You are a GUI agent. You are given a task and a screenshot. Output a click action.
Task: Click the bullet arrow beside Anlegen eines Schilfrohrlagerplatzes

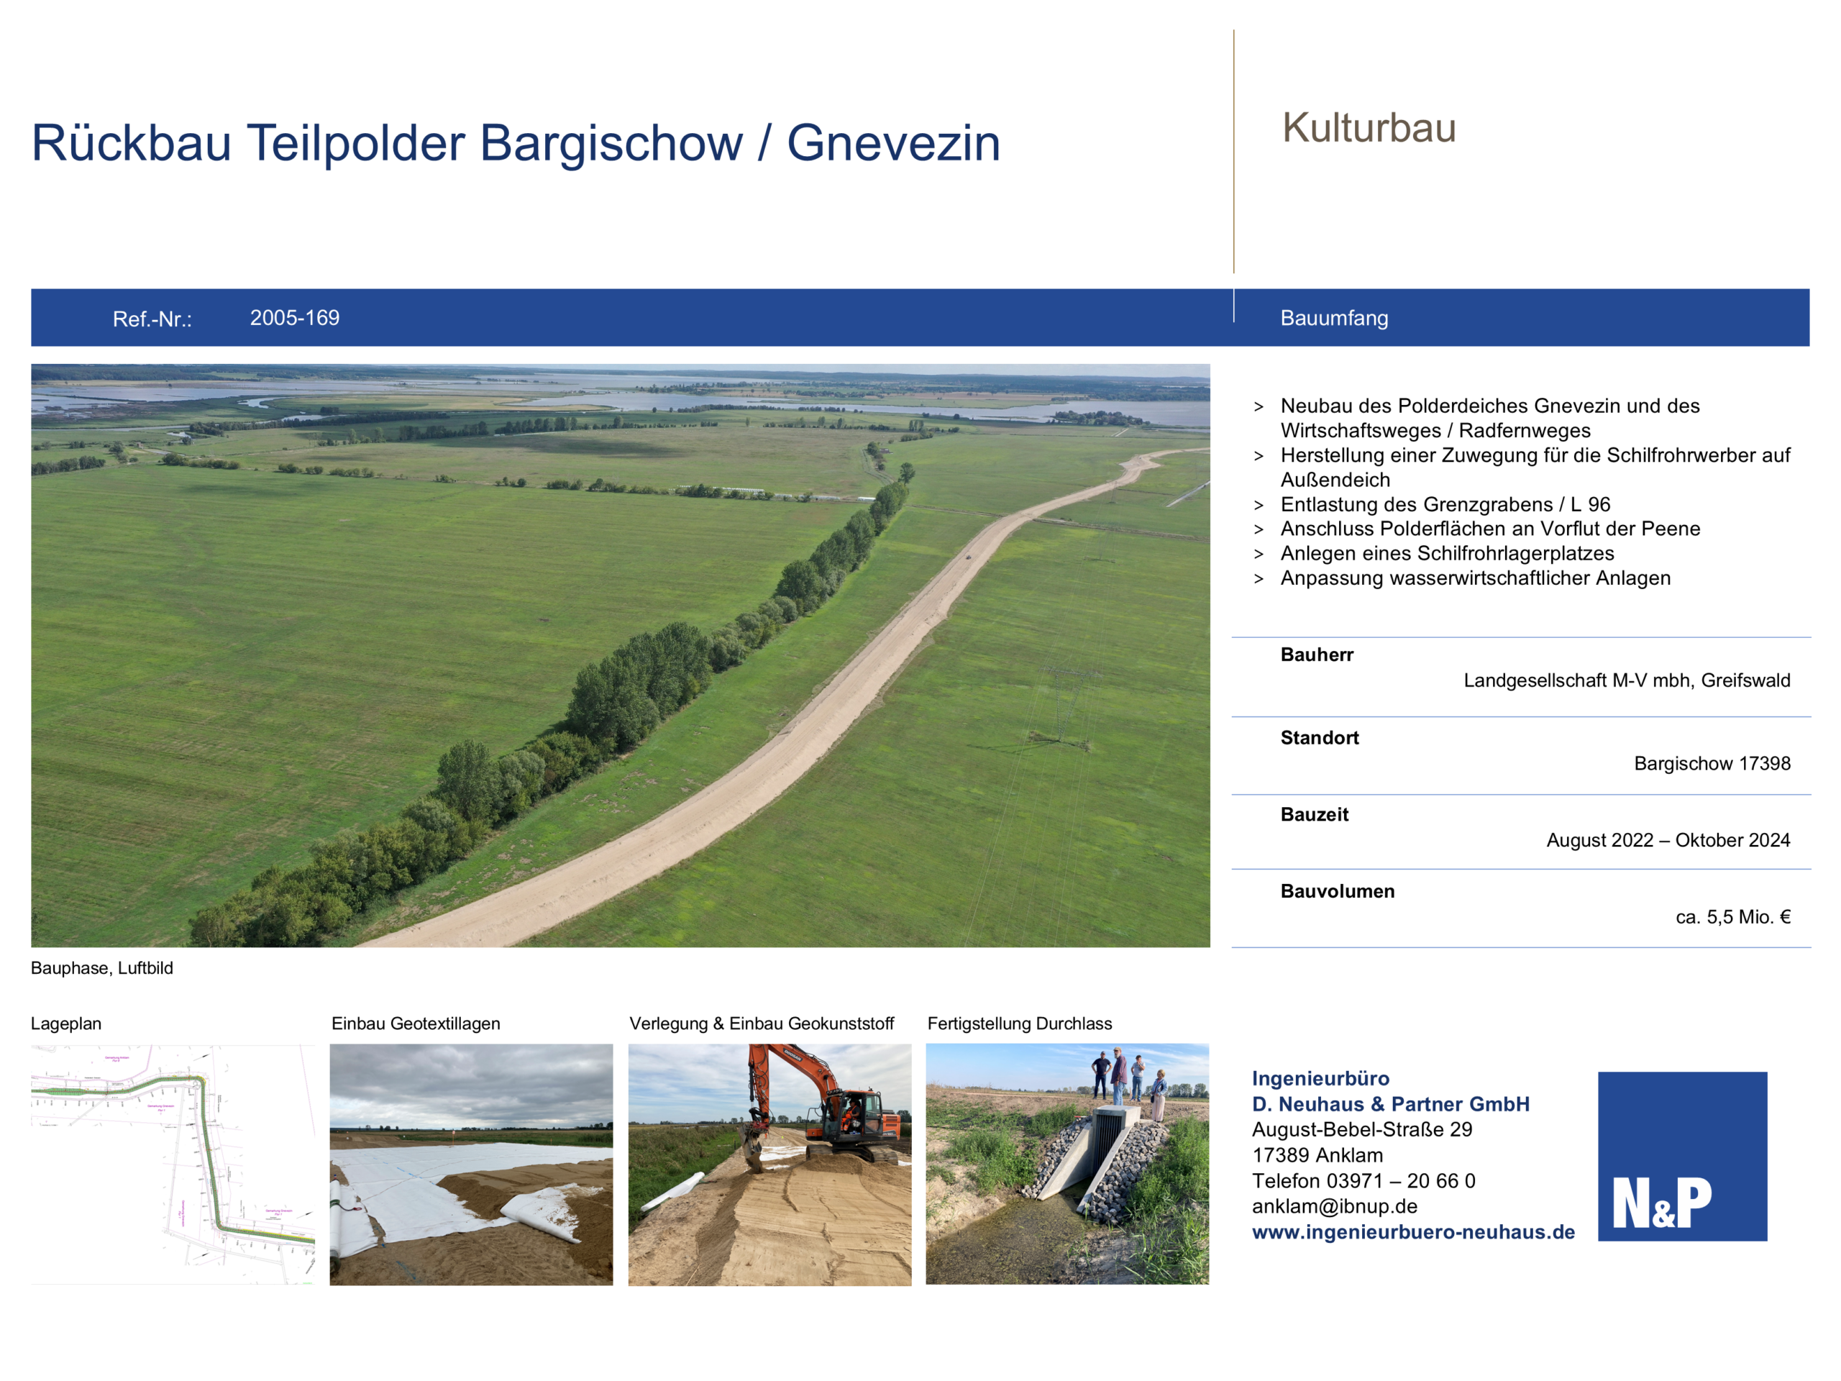click(1258, 555)
